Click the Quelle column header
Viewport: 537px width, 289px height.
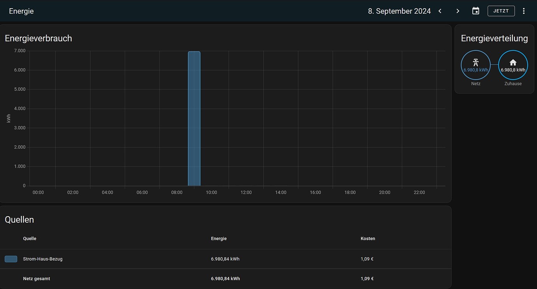click(x=30, y=238)
